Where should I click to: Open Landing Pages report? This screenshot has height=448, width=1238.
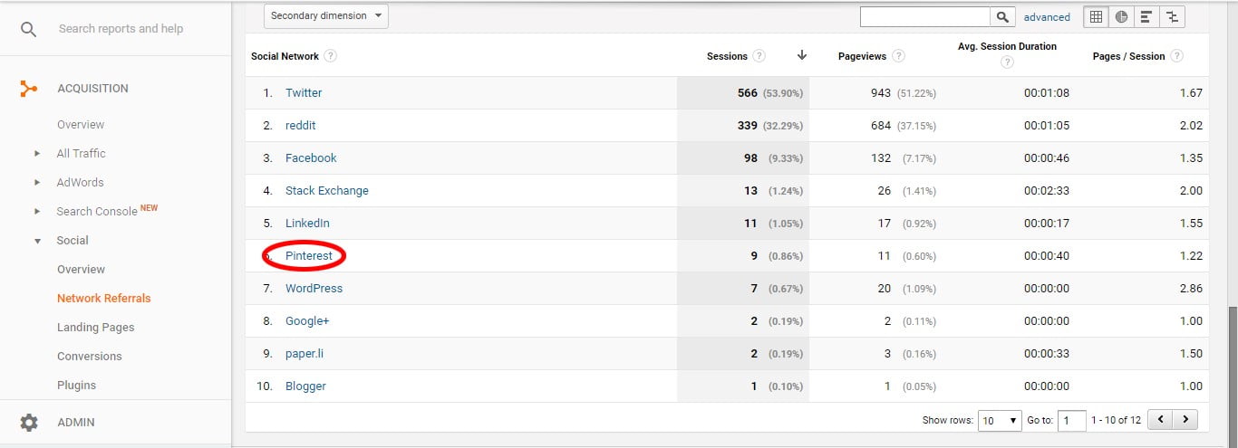point(95,328)
